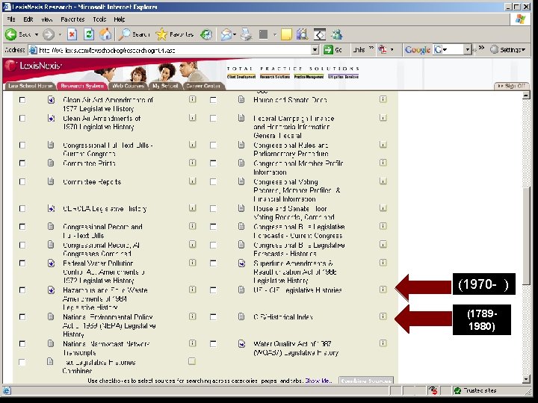
Task: Open the CIS Historical Index link
Action: [x=283, y=317]
